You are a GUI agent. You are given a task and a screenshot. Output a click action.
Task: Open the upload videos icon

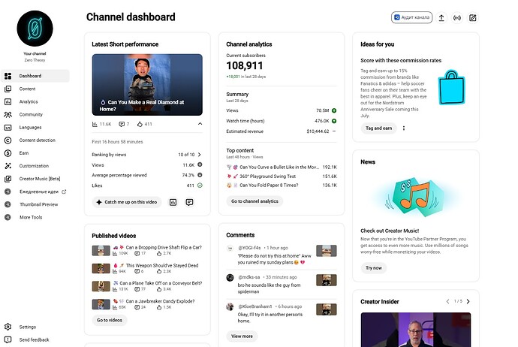[x=441, y=18]
